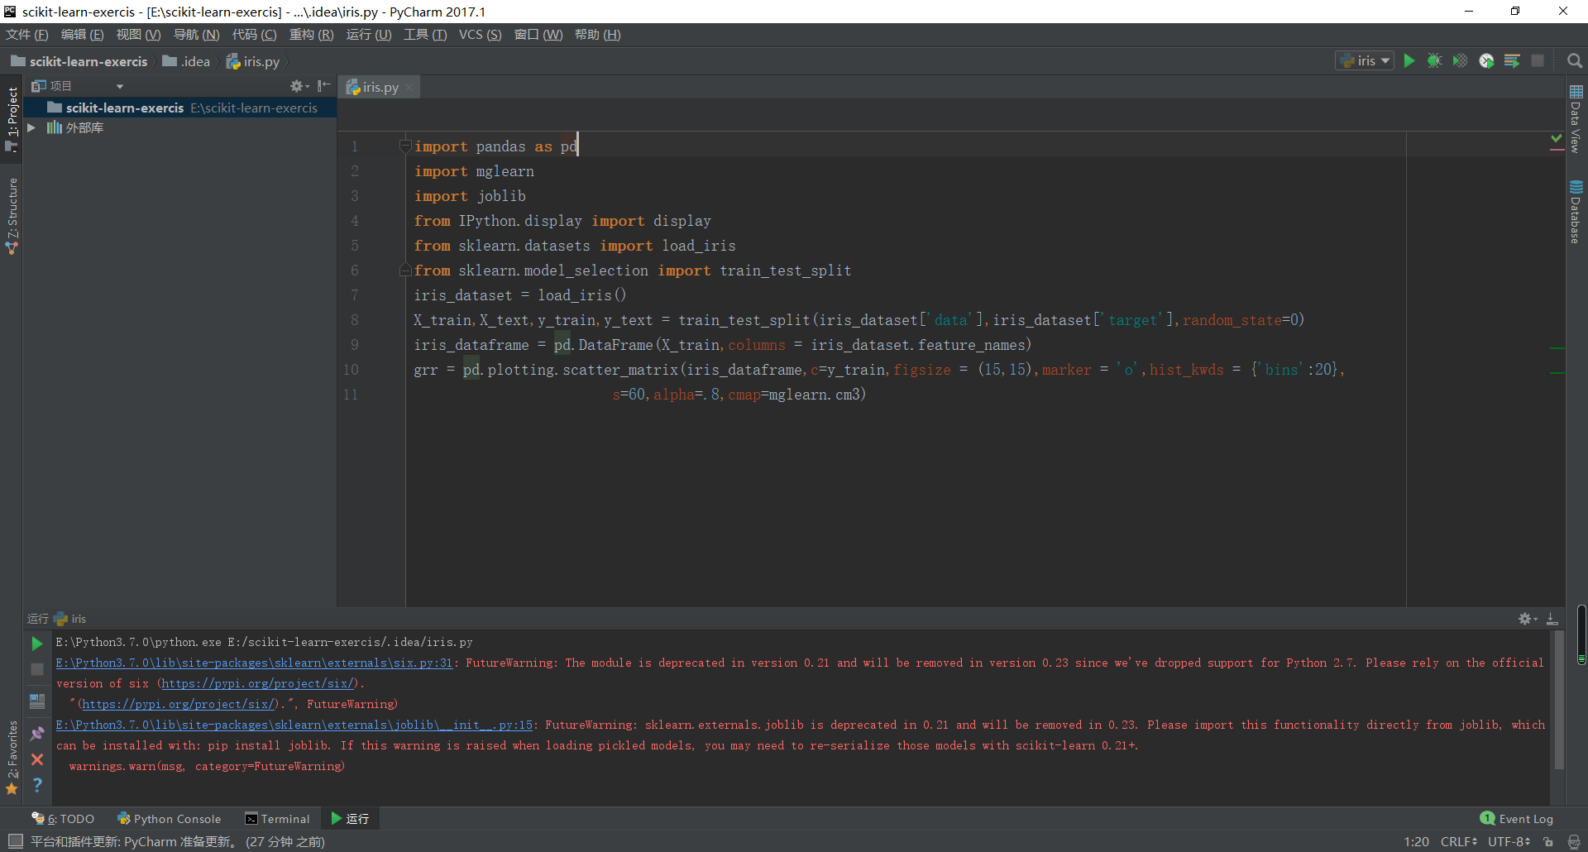The width and height of the screenshot is (1588, 852).
Task: Run iris with coverage icon
Action: point(1461,60)
